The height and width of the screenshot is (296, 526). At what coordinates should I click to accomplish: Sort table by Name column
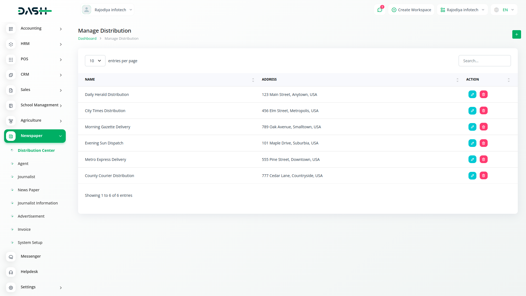tap(253, 80)
